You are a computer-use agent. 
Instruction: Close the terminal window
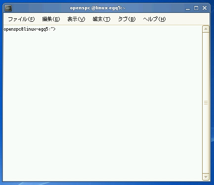point(205,8)
